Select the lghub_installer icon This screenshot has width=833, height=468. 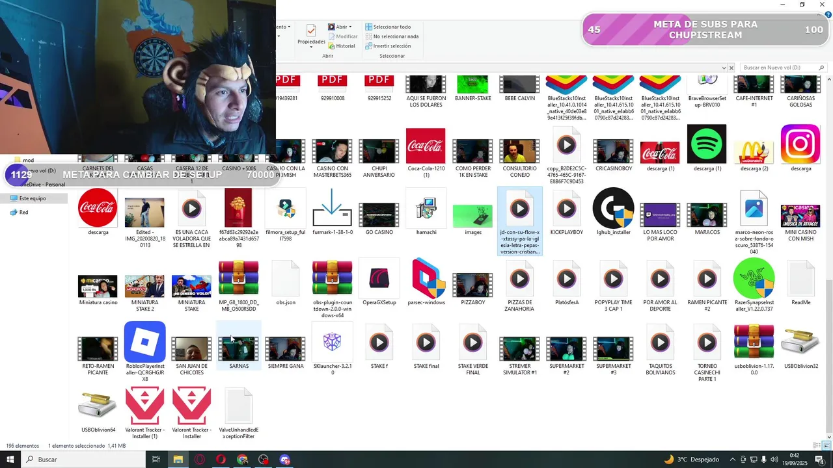(613, 208)
